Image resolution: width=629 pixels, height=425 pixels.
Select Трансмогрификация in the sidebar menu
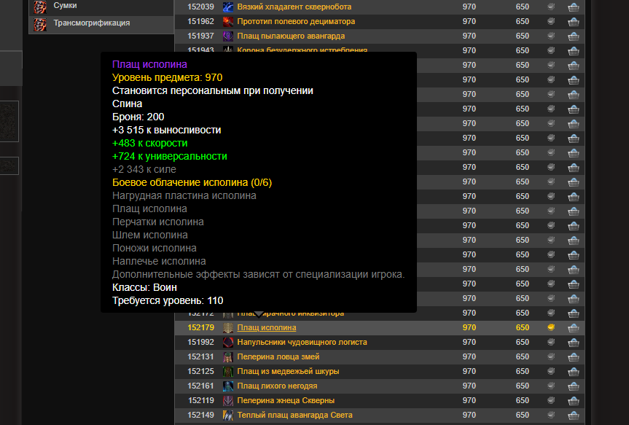click(x=91, y=23)
